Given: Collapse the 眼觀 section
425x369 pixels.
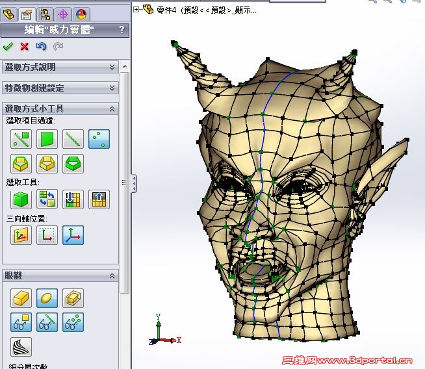Looking at the screenshot, I should [60, 276].
